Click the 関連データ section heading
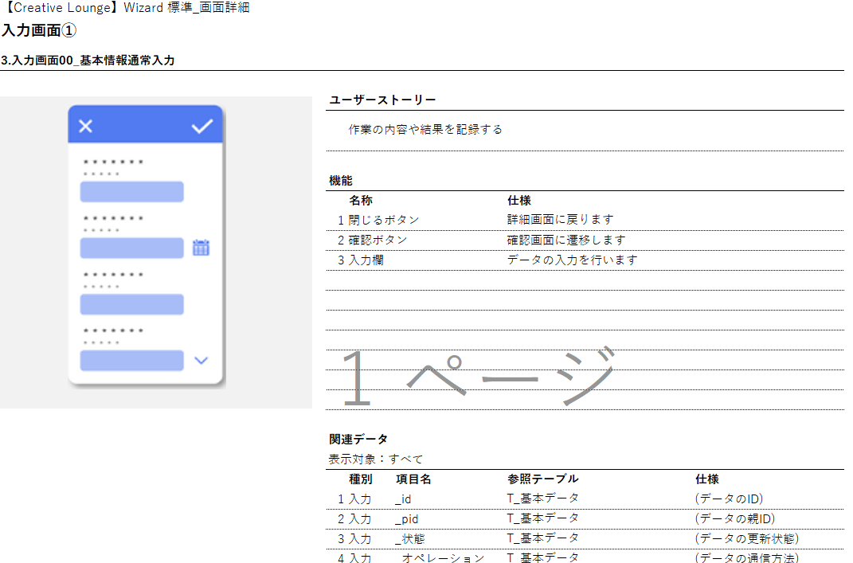This screenshot has width=853, height=563. pos(358,439)
